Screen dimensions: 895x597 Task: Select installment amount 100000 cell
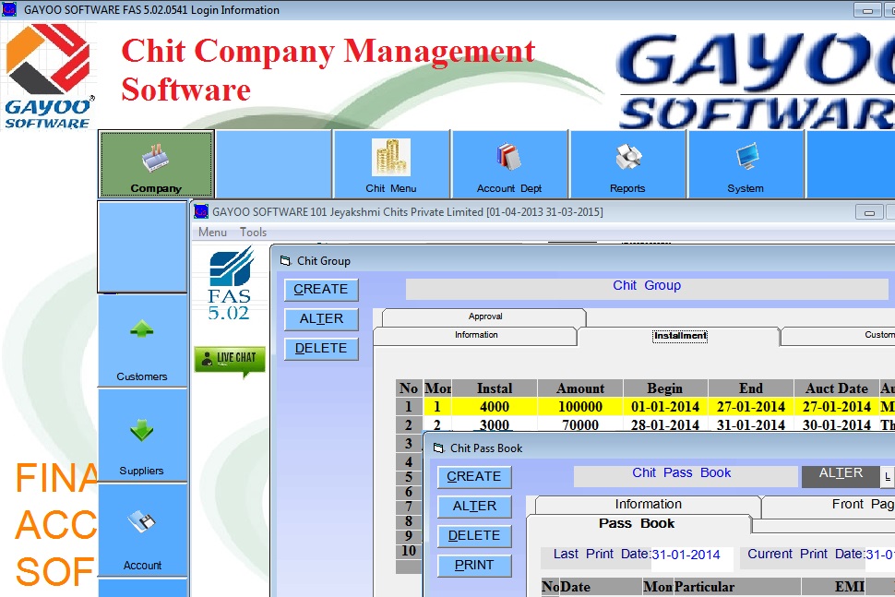point(580,407)
